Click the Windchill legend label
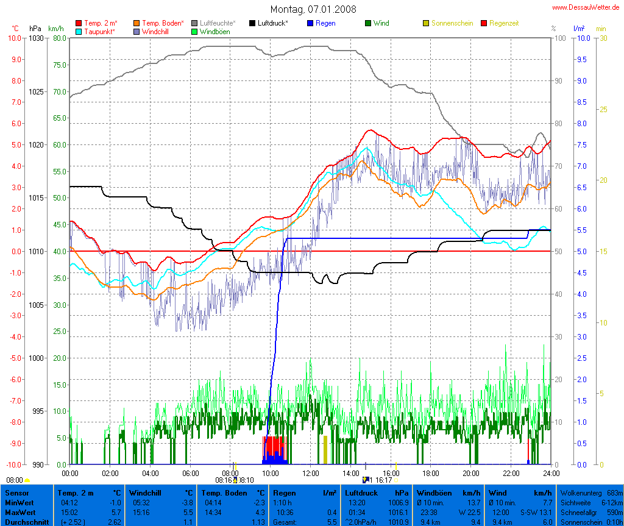Screen dimensions: 624x526 click(x=156, y=32)
